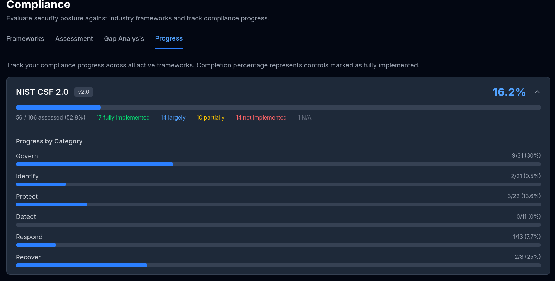The width and height of the screenshot is (555, 281).
Task: View the Gap Analysis tab
Action: pos(124,39)
